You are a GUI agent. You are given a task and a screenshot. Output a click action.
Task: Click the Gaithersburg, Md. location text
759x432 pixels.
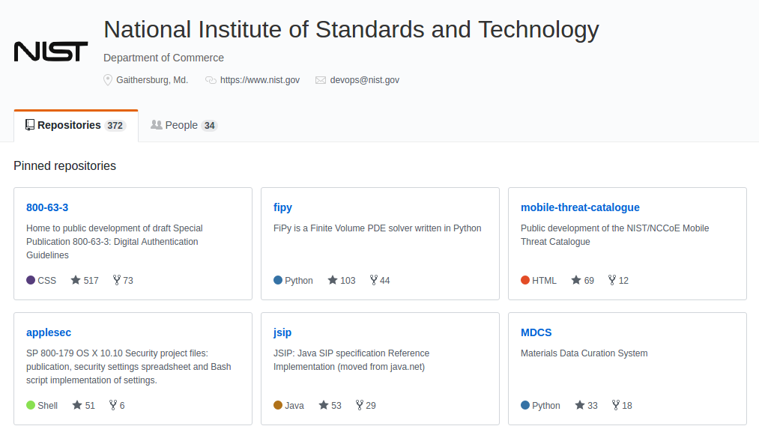(x=152, y=80)
